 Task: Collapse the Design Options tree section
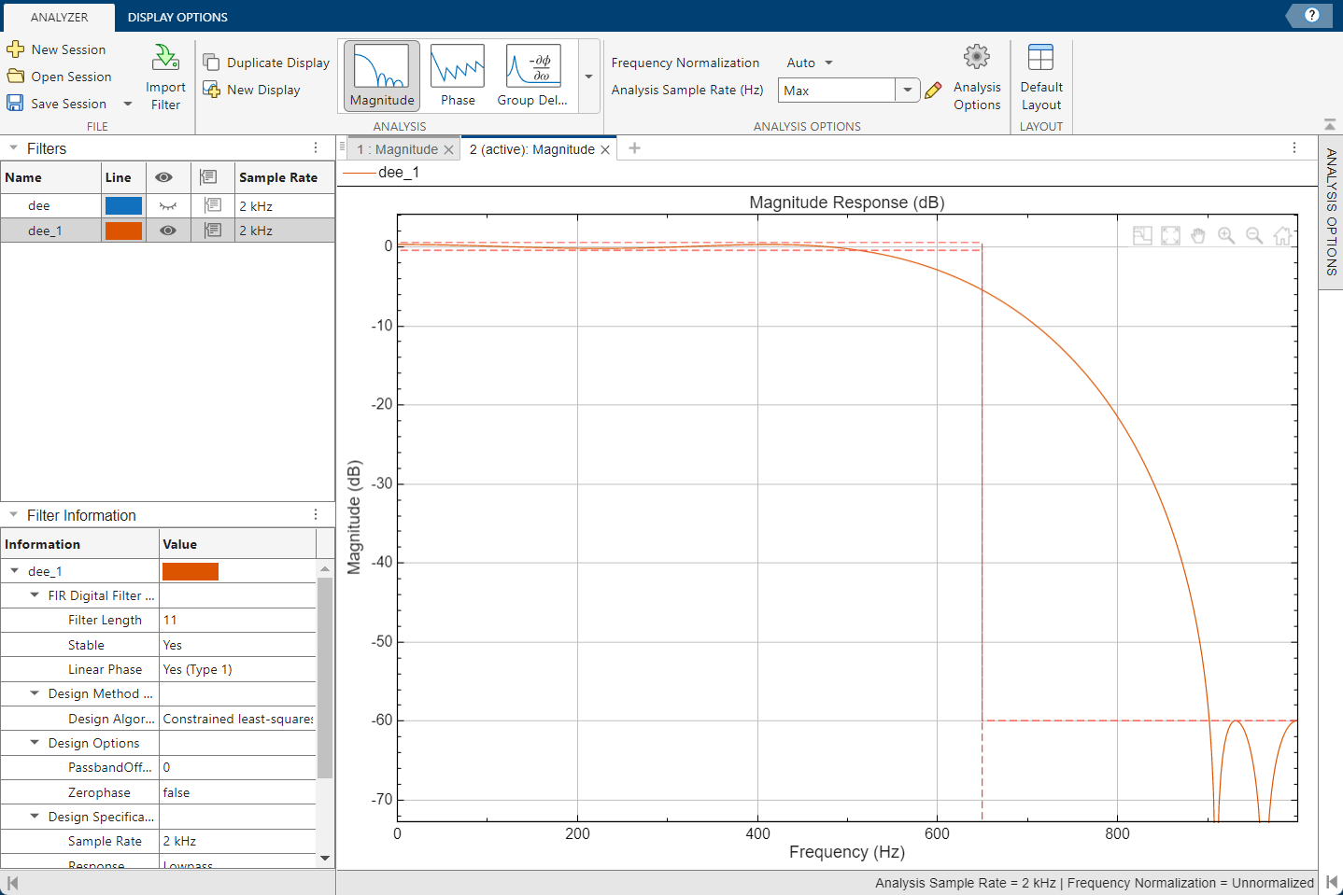[x=35, y=742]
